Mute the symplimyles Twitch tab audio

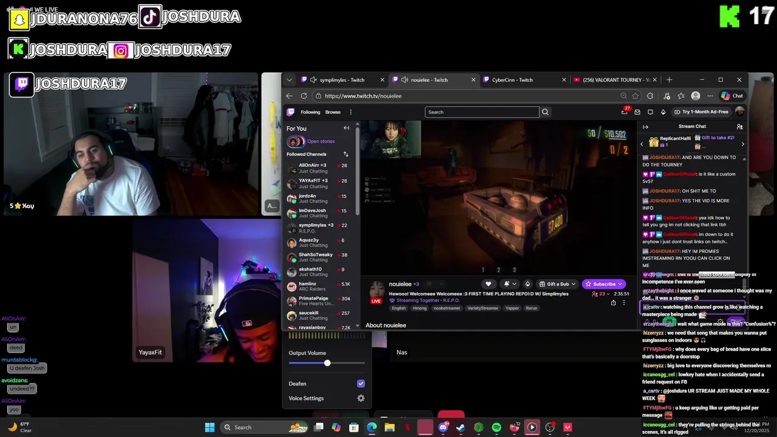(x=313, y=80)
